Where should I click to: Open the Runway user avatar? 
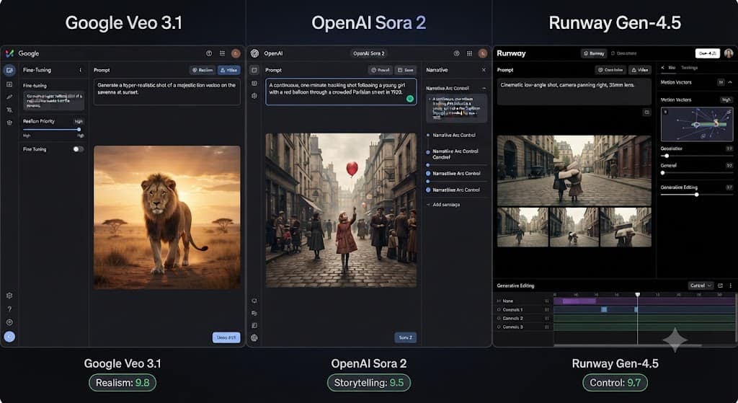[x=729, y=53]
